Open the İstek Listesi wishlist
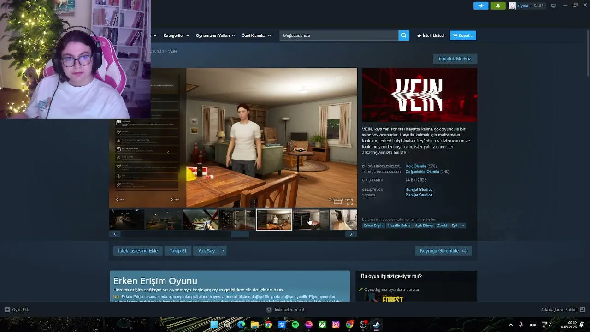590x332 pixels. 431,36
